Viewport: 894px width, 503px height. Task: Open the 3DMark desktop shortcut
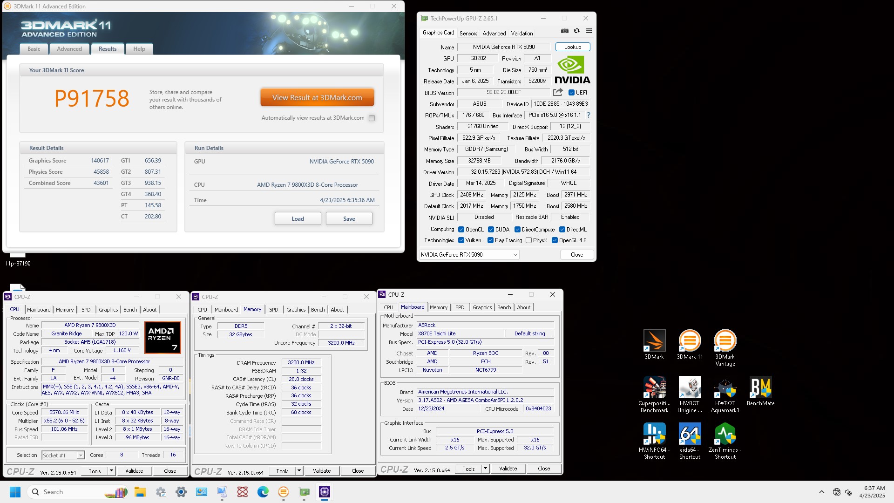pos(654,345)
